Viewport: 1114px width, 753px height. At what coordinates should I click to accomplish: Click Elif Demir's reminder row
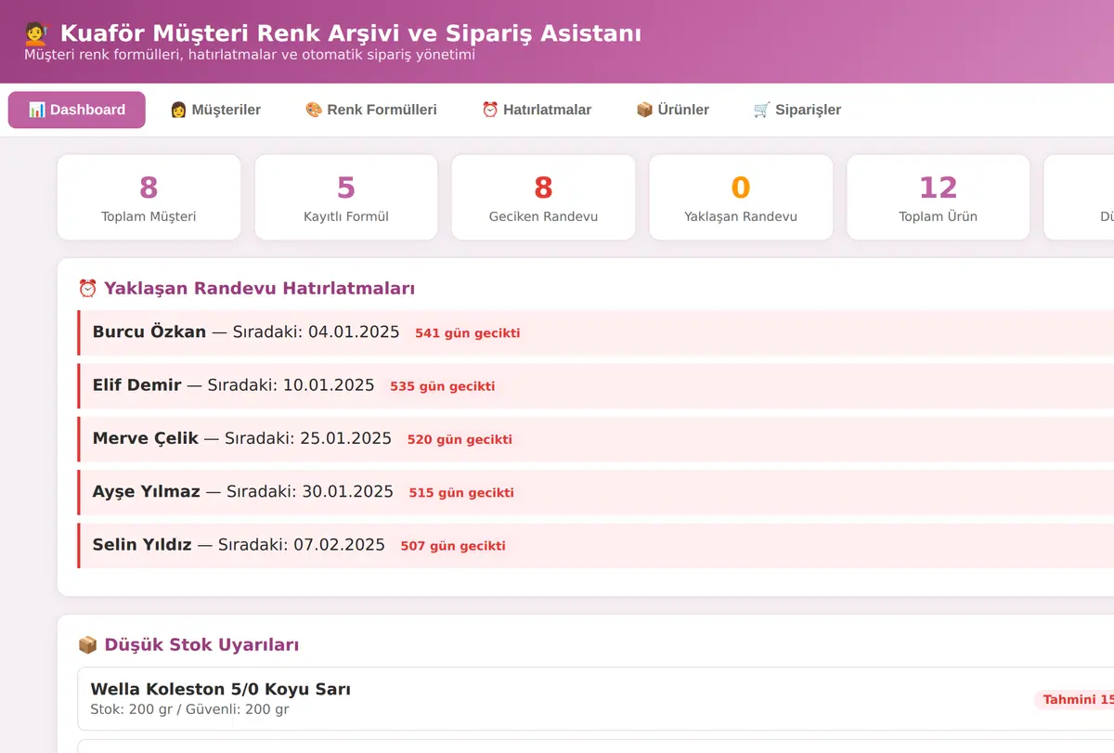tap(596, 385)
